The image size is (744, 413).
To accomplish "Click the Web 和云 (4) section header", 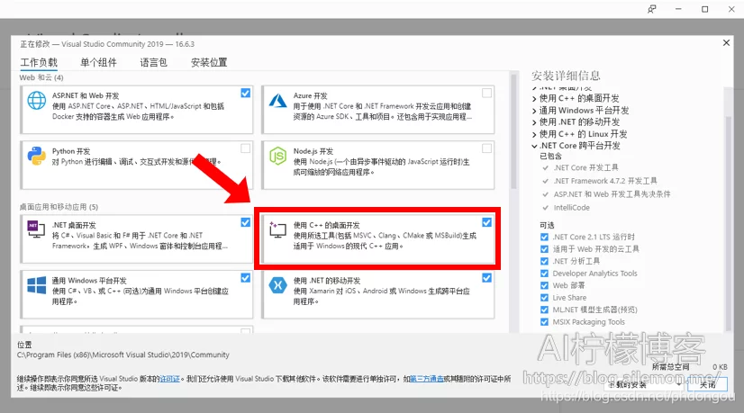I will tap(41, 77).
